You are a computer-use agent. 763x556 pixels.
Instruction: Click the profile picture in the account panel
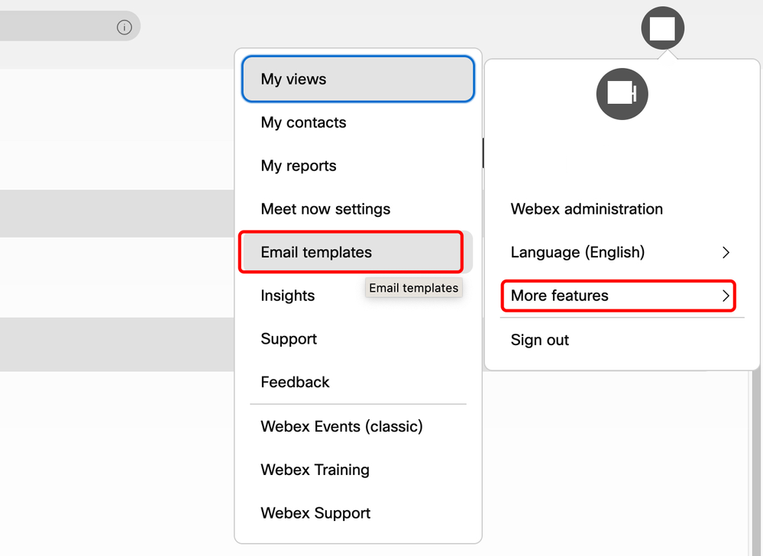point(621,94)
